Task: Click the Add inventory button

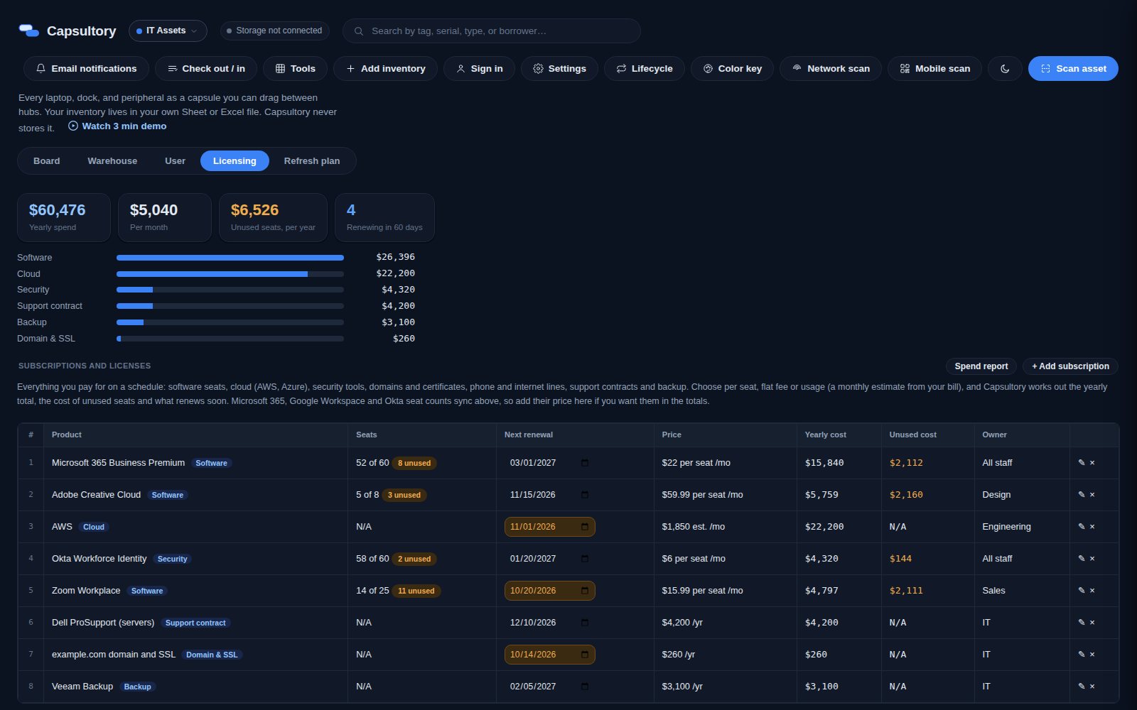Action: 385,68
